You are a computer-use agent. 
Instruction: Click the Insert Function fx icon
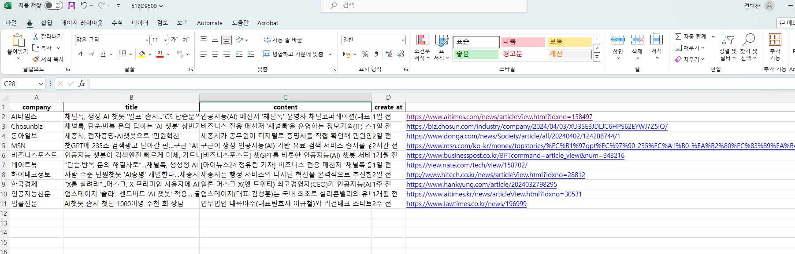click(x=82, y=83)
